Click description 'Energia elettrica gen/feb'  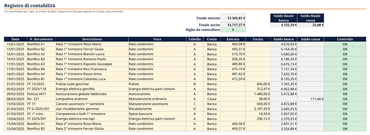92,89
